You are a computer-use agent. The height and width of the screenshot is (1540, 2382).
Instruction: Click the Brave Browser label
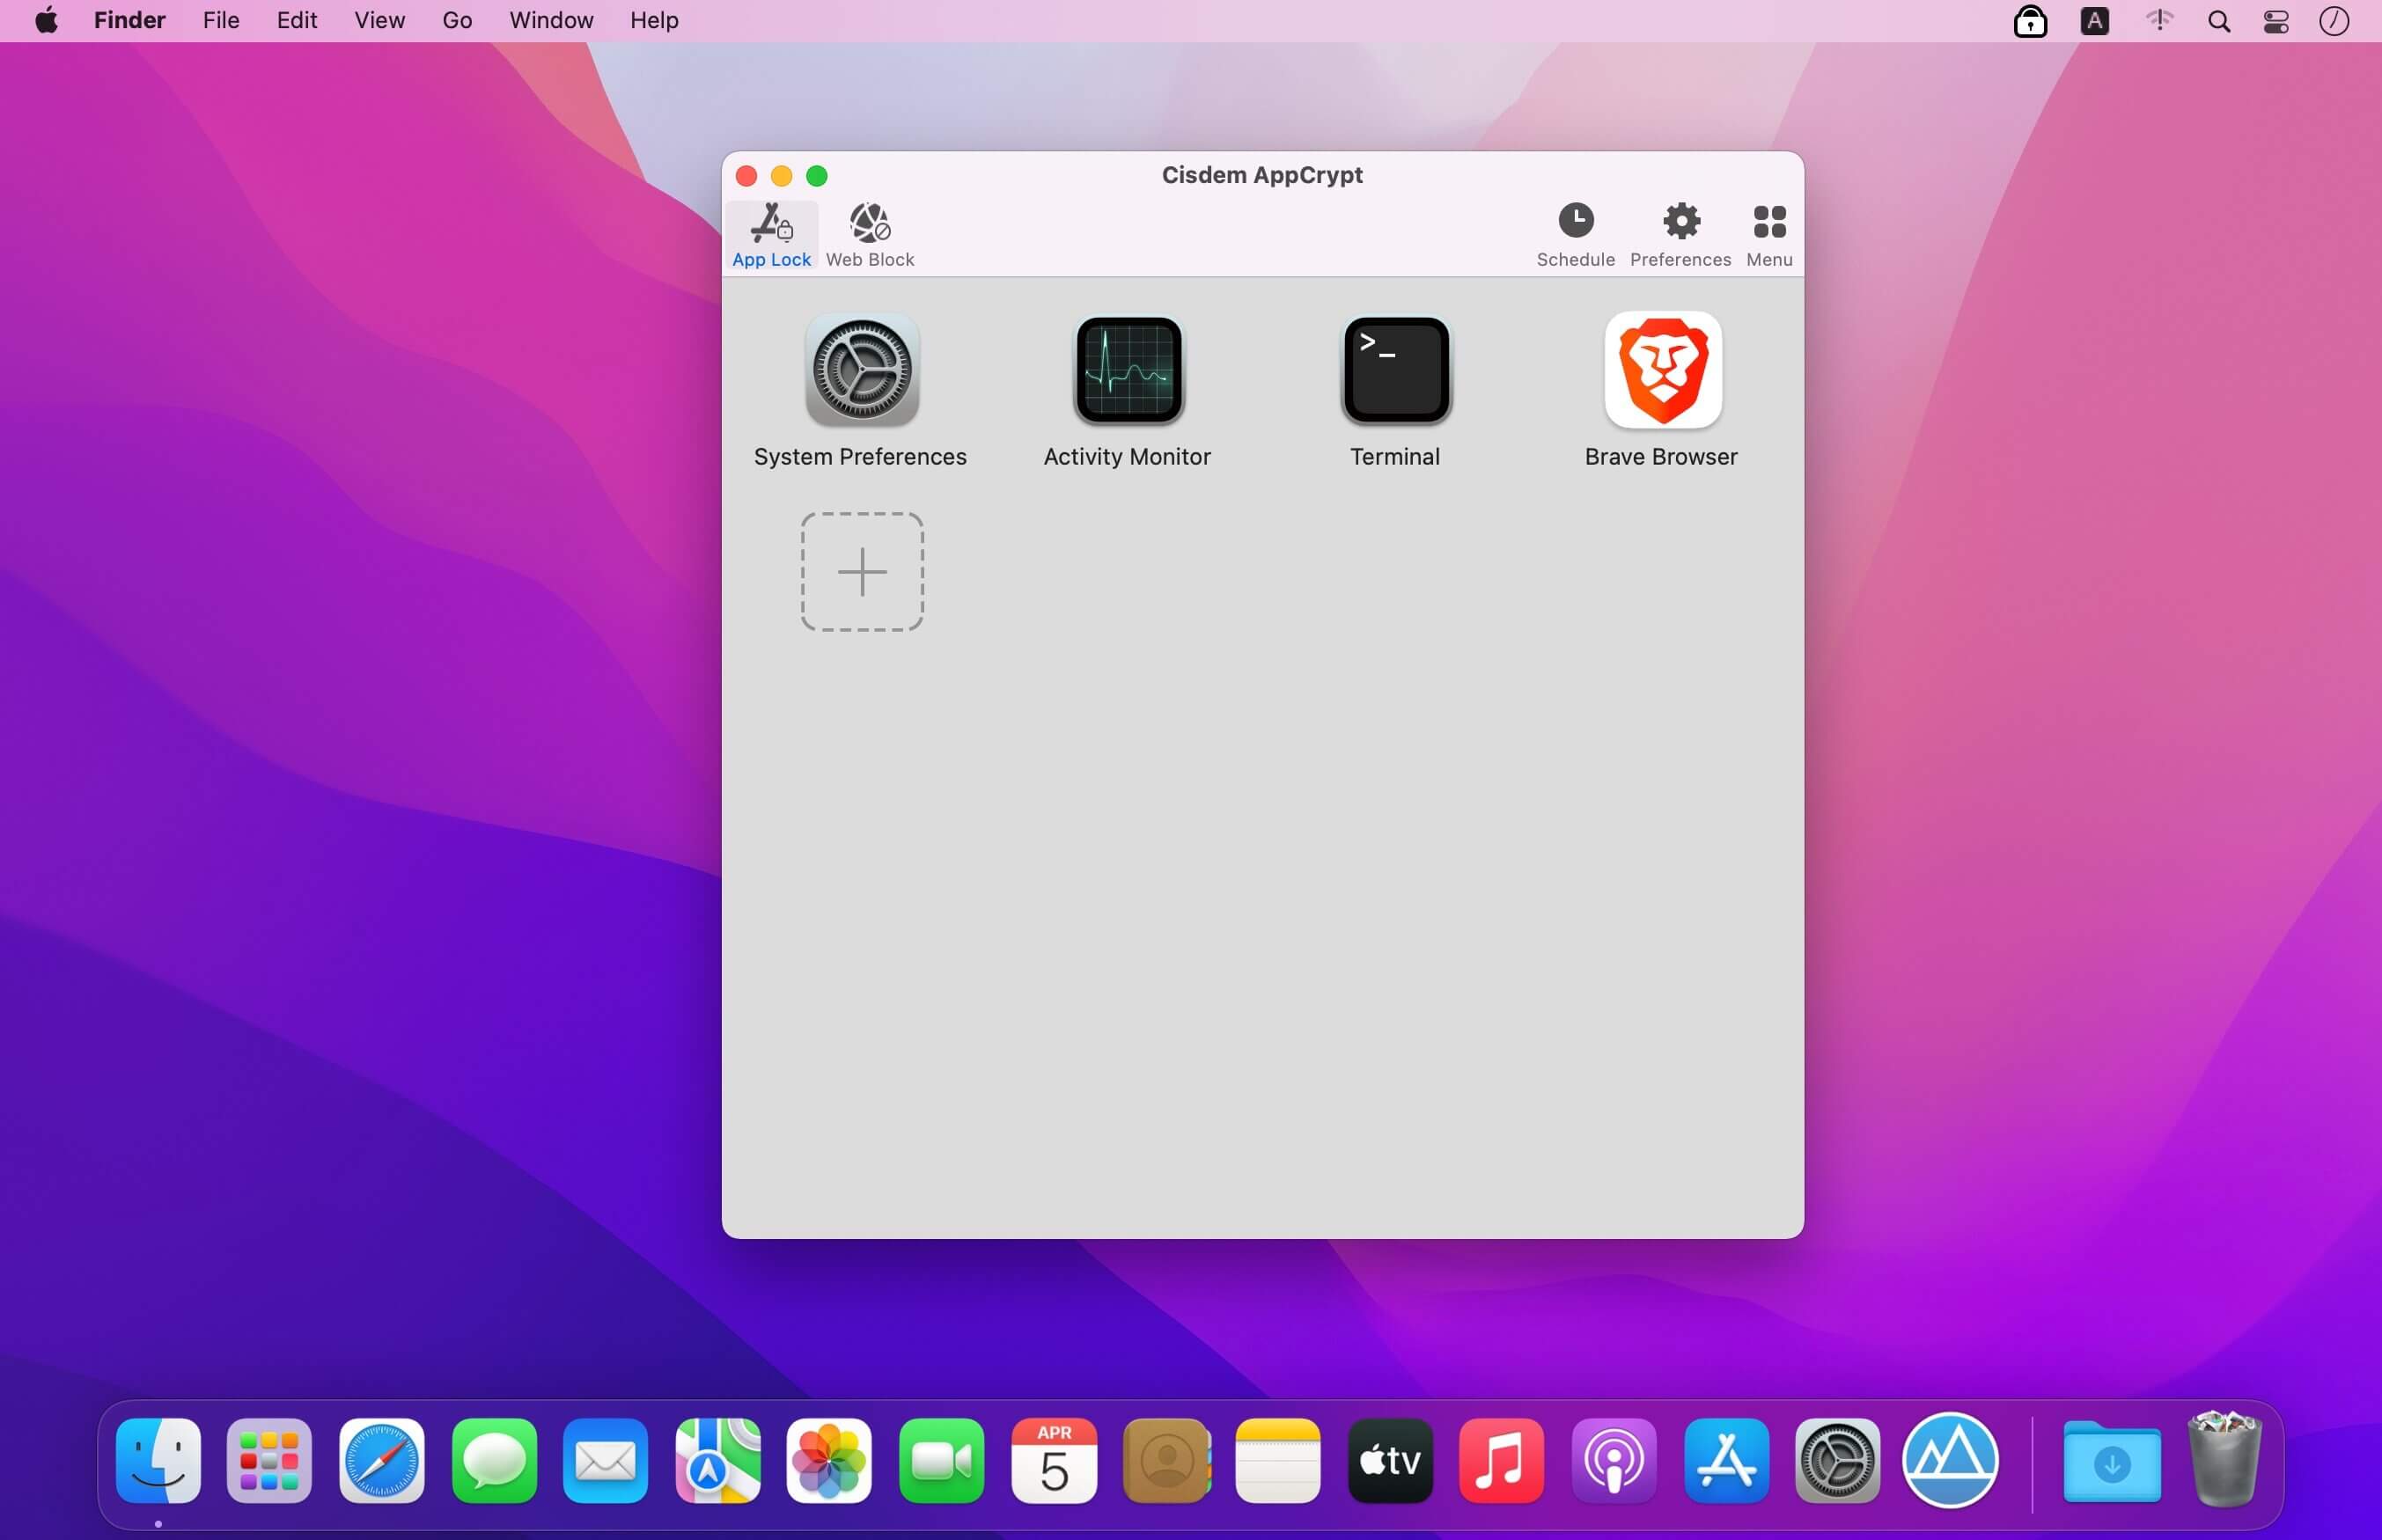1660,457
